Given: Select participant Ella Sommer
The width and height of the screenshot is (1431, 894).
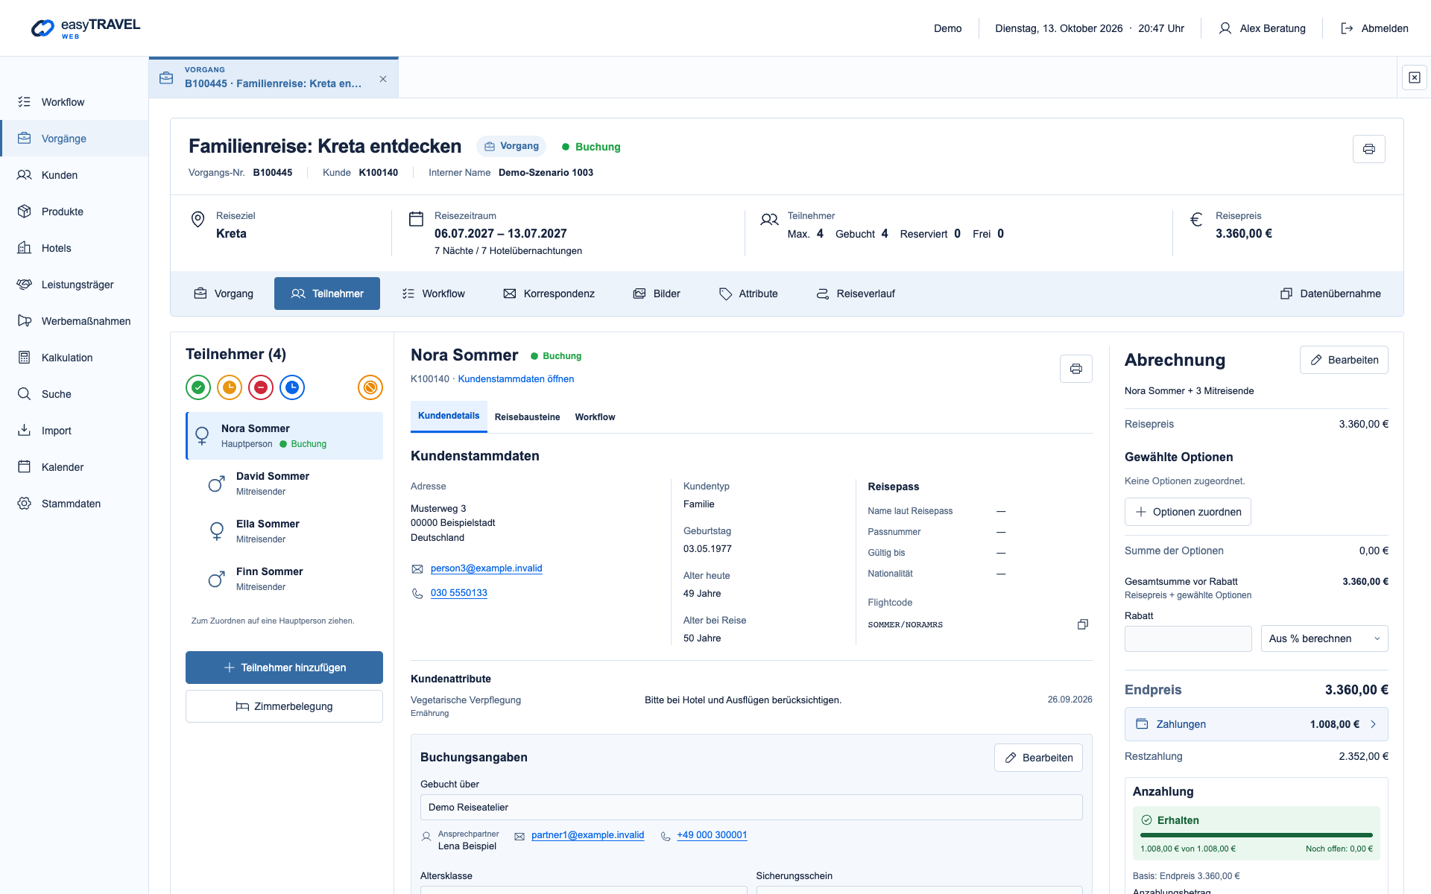Looking at the screenshot, I should (x=284, y=531).
